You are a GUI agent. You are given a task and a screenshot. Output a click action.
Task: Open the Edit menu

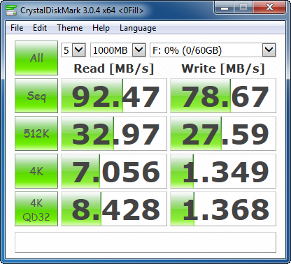pos(40,28)
